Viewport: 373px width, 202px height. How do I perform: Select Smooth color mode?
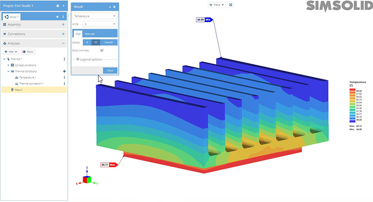tap(109, 42)
